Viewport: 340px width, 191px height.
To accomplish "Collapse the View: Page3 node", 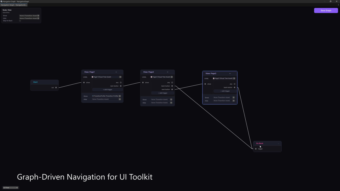I will pyautogui.click(x=230, y=73).
